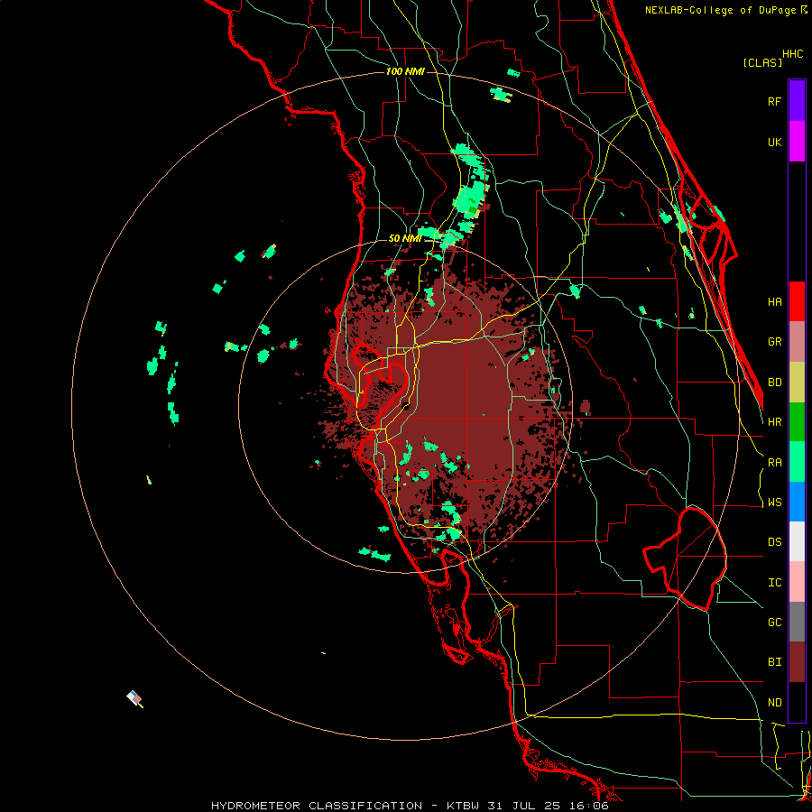
Task: Pick the dark green HR legend swatch
Action: click(797, 422)
